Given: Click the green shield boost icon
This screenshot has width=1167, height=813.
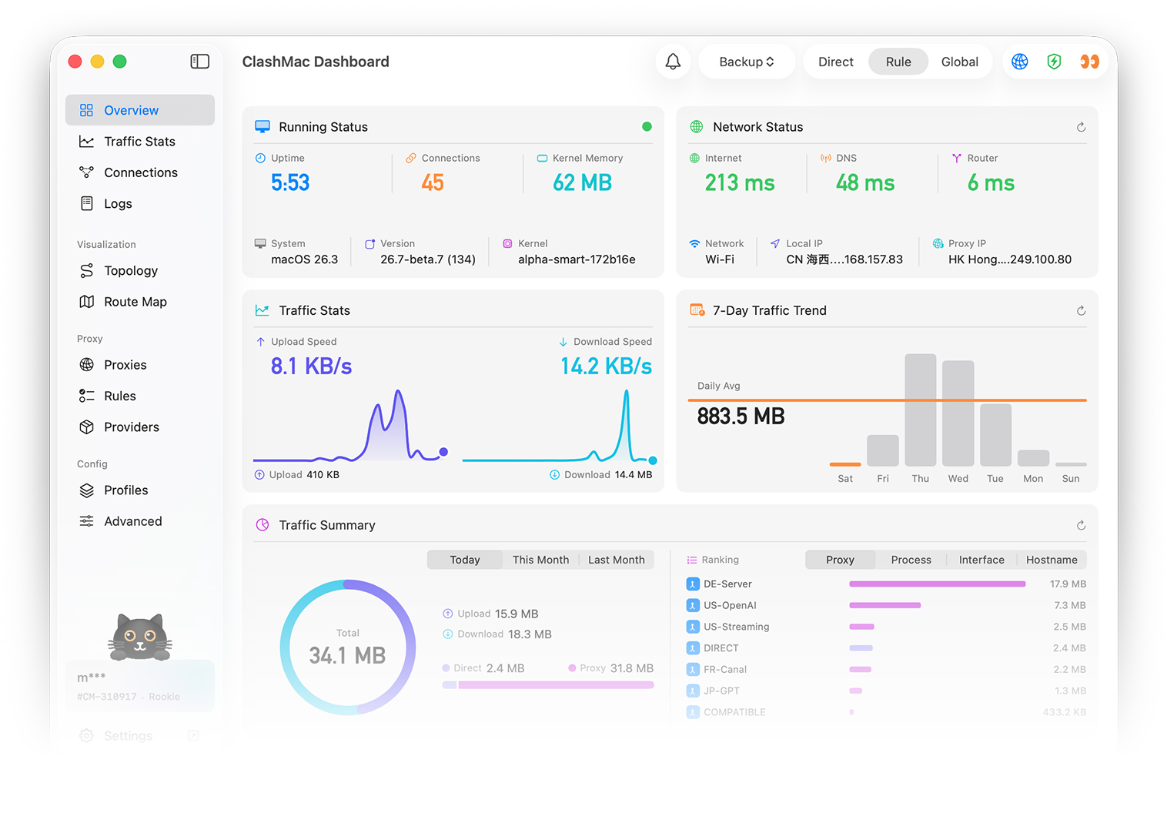Looking at the screenshot, I should tap(1055, 62).
